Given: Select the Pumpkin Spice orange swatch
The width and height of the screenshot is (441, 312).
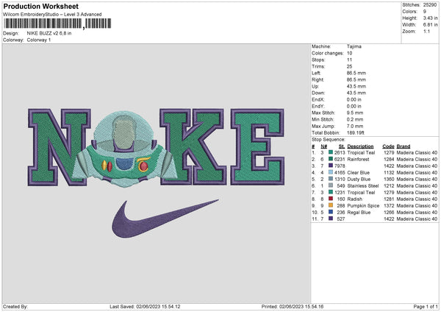Looking at the screenshot, I should point(331,205).
